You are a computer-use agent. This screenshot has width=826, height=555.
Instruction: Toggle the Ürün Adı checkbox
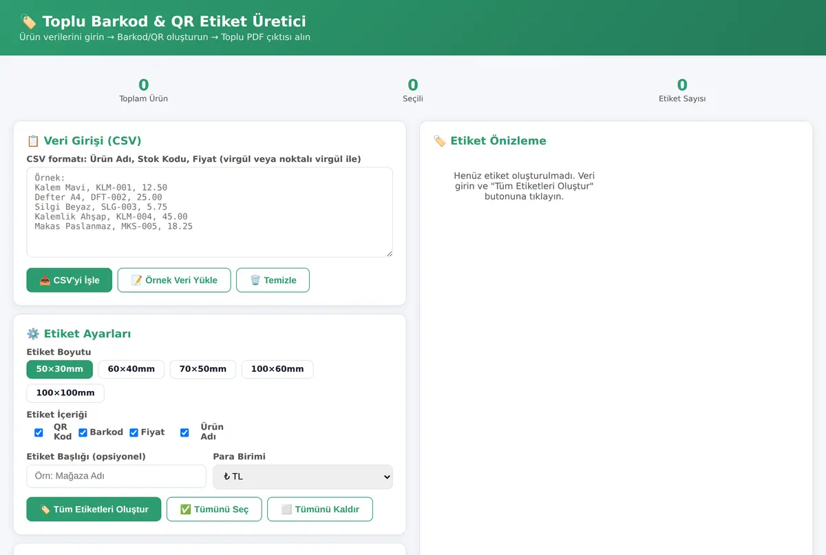point(184,432)
